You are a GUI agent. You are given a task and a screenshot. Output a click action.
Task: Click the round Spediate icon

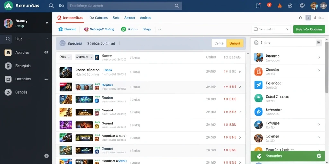pos(63,43)
